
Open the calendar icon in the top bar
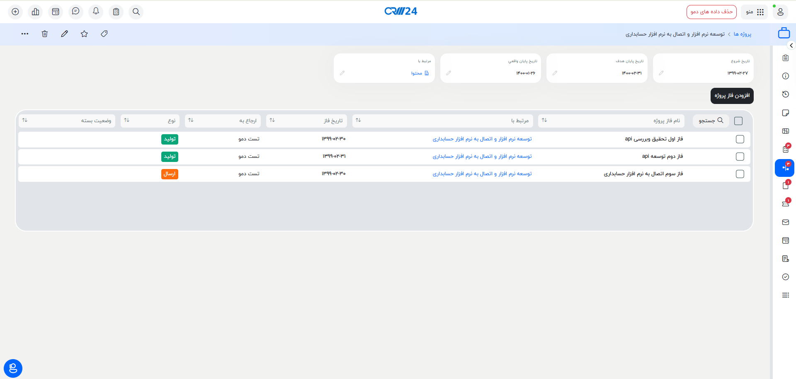tap(56, 12)
